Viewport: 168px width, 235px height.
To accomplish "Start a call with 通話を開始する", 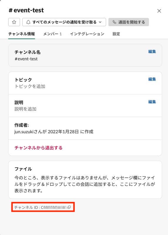I will click(129, 22).
